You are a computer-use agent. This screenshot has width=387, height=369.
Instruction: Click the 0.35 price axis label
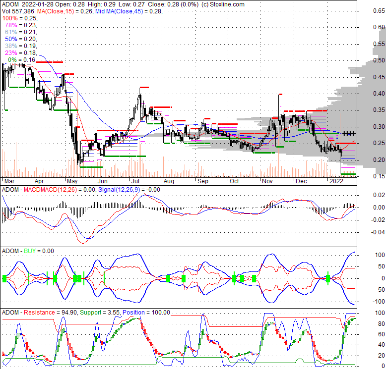(x=379, y=110)
